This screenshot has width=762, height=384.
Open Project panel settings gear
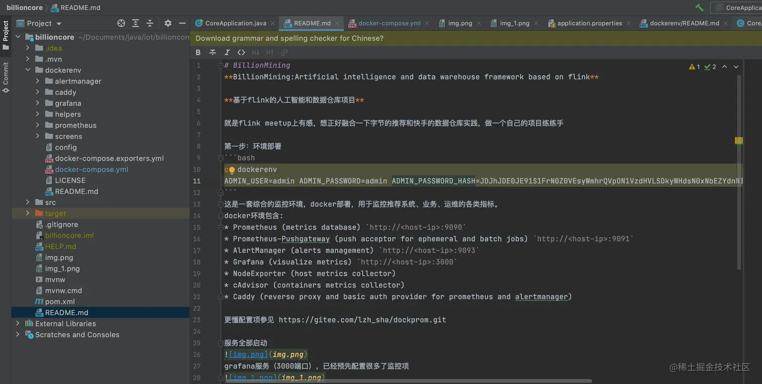point(168,23)
